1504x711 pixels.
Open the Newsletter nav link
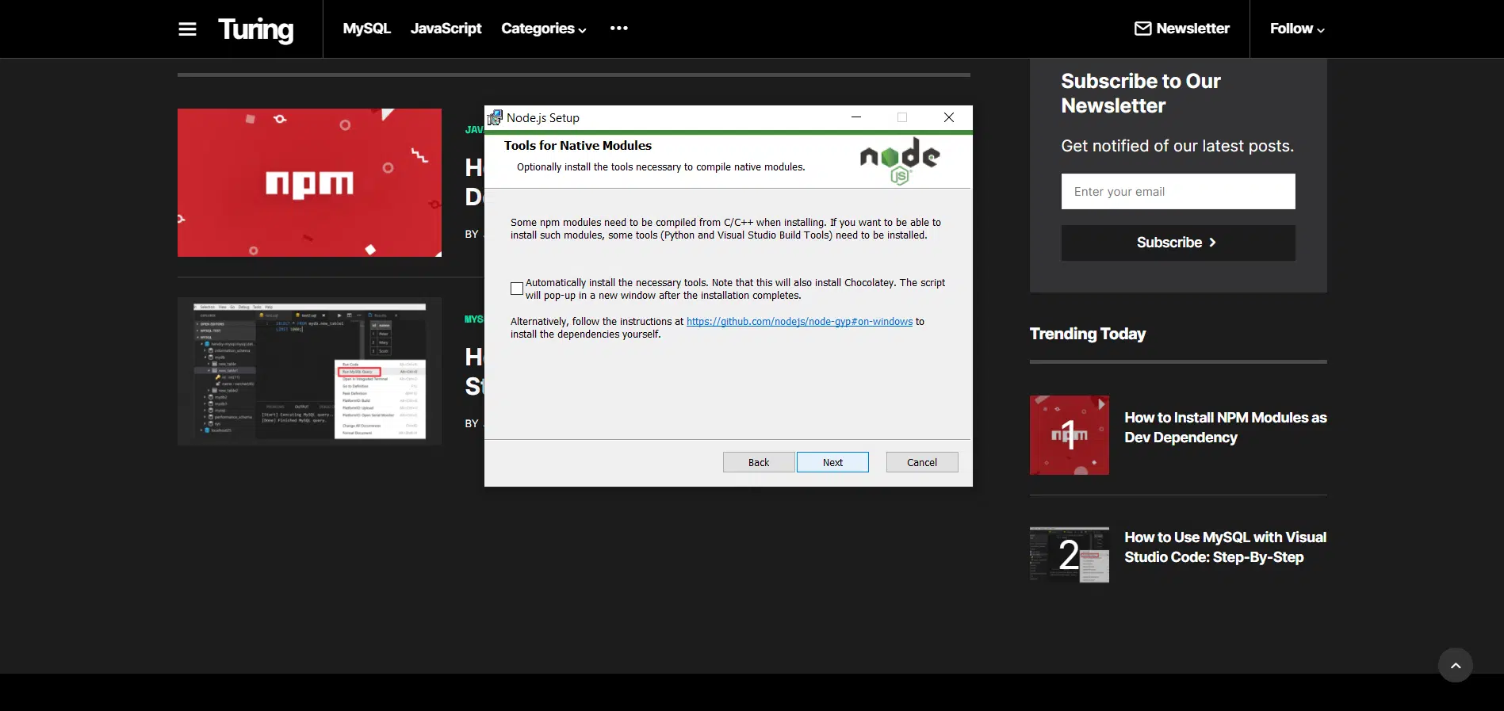point(1182,29)
